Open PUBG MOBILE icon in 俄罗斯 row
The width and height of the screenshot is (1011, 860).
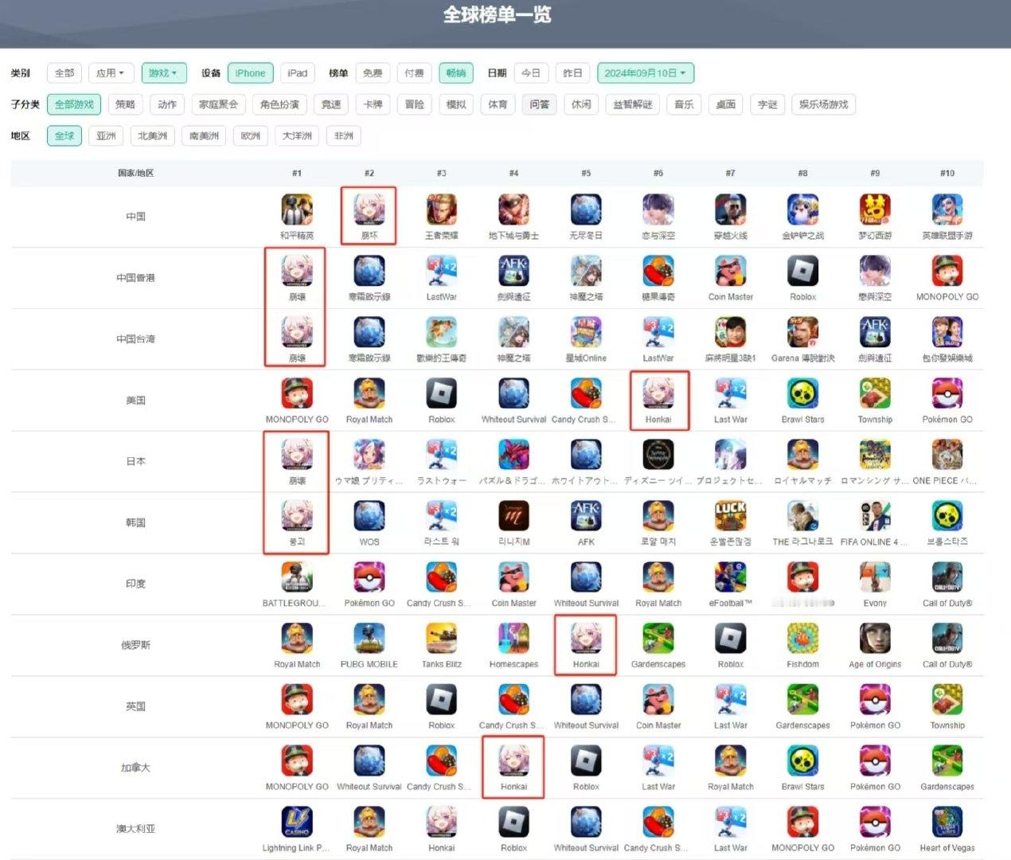pos(369,639)
